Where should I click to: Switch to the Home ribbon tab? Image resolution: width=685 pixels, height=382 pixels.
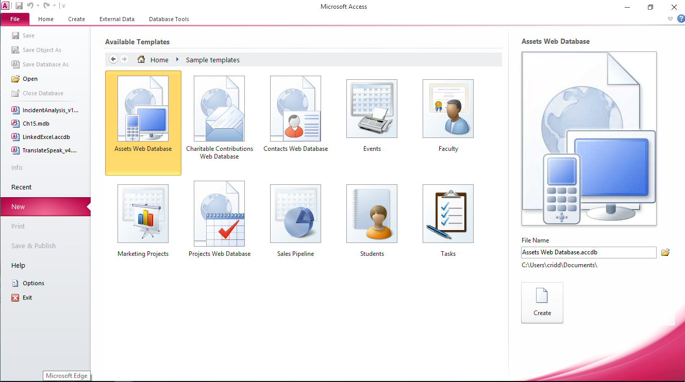click(x=46, y=19)
